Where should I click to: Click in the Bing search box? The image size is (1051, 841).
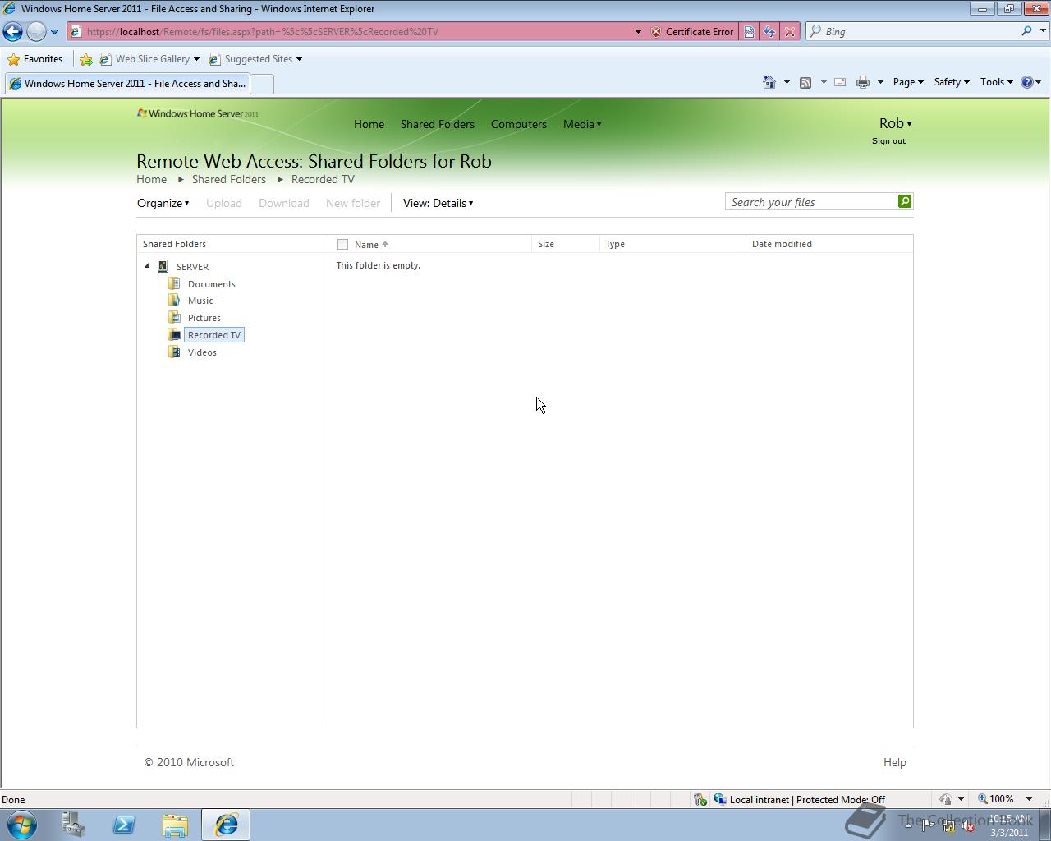click(920, 31)
